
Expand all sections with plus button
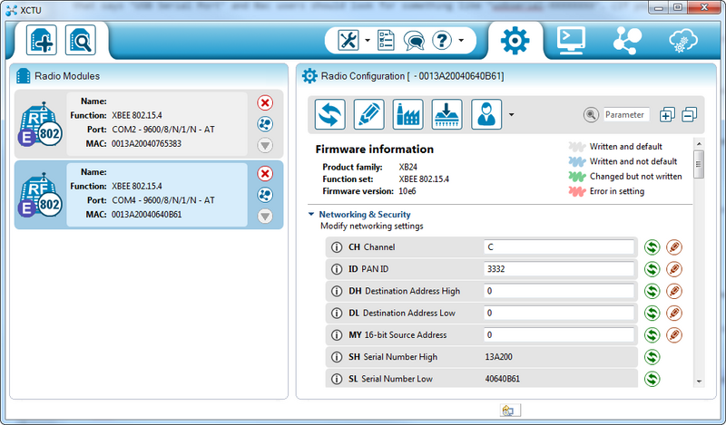coord(667,114)
